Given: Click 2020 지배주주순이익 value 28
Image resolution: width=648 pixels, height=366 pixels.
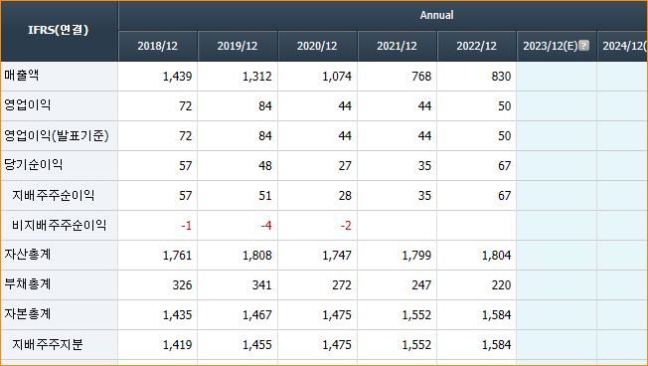Looking at the screenshot, I should pos(345,196).
